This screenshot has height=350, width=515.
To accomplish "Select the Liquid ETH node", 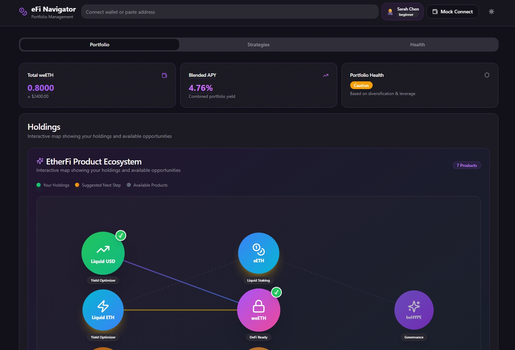I will click(103, 310).
